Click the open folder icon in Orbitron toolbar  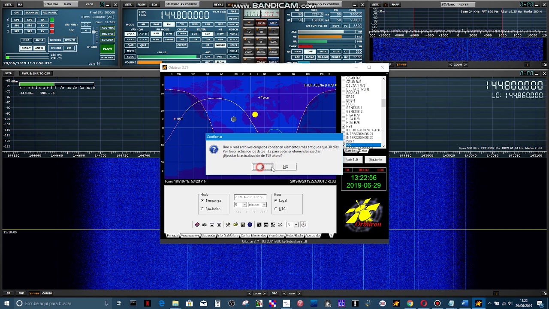(x=235, y=224)
